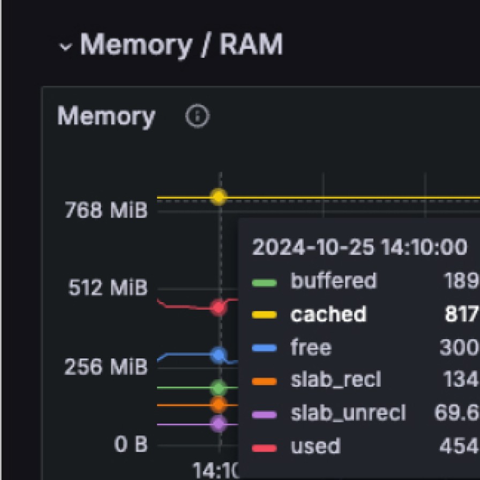Open the Memory panel title menu
Viewport: 480px width, 480px height.
106,116
